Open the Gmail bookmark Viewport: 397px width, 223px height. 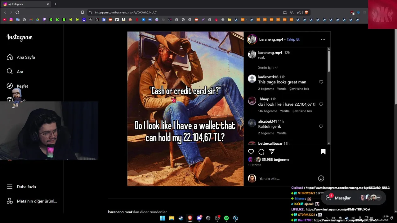tap(31, 20)
